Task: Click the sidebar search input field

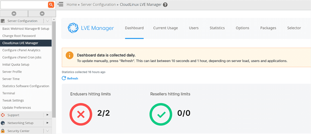Action: pyautogui.click(x=24, y=5)
